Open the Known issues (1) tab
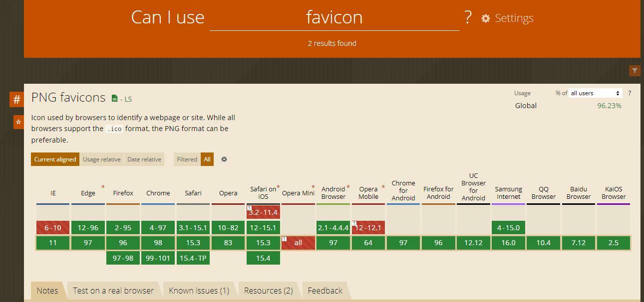Viewport: 644px width, 302px height. pos(199,291)
